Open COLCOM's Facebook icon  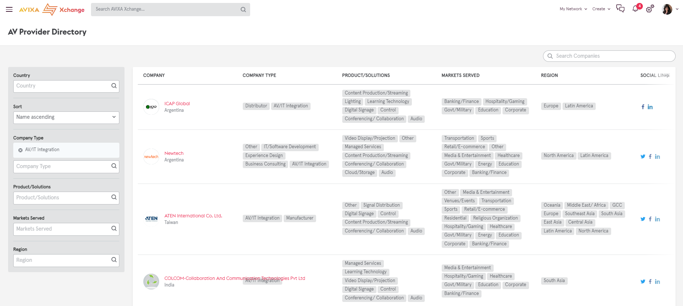click(x=650, y=282)
